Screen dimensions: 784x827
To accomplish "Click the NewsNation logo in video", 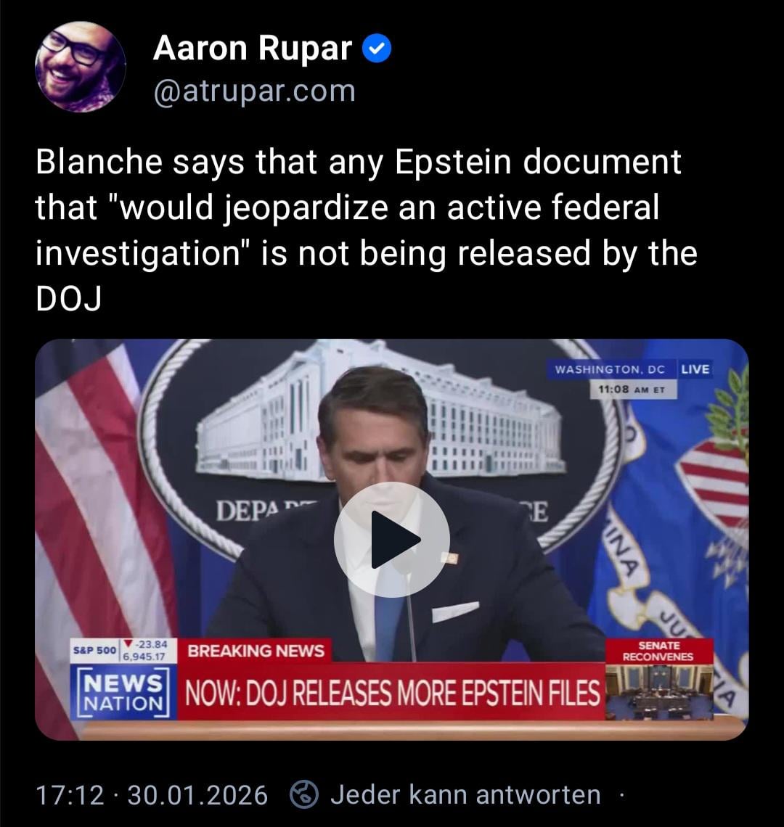I will pyautogui.click(x=123, y=692).
